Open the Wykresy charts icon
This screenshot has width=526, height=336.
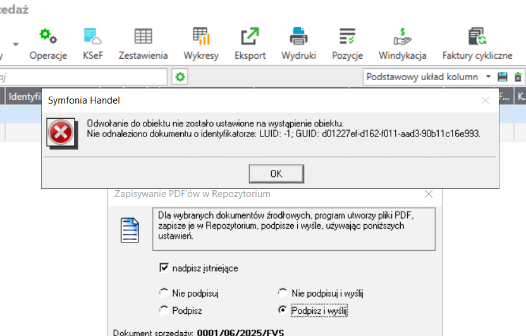[x=201, y=43]
